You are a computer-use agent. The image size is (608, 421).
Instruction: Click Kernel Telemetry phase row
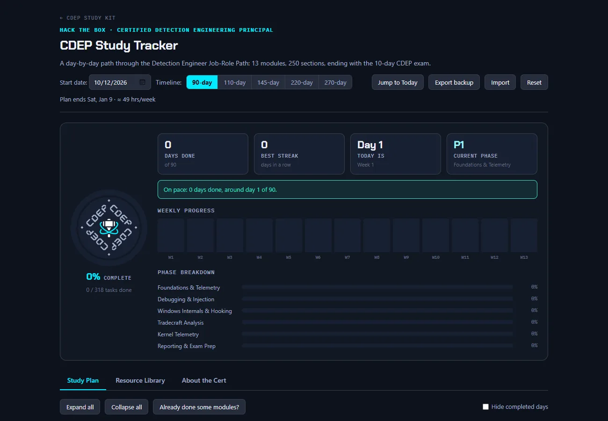[347, 334]
